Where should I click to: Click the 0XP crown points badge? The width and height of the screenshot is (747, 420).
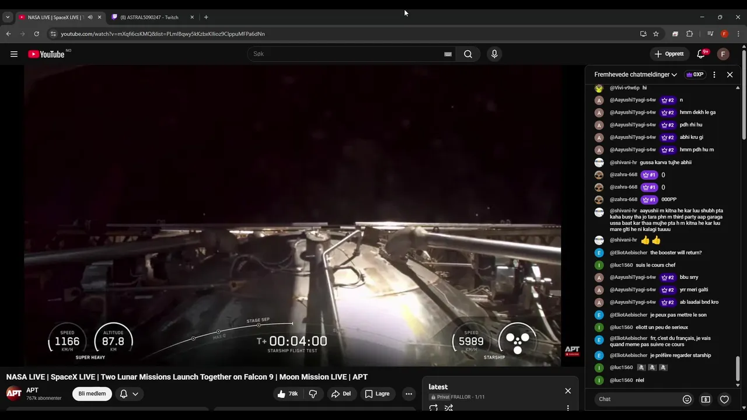point(695,75)
